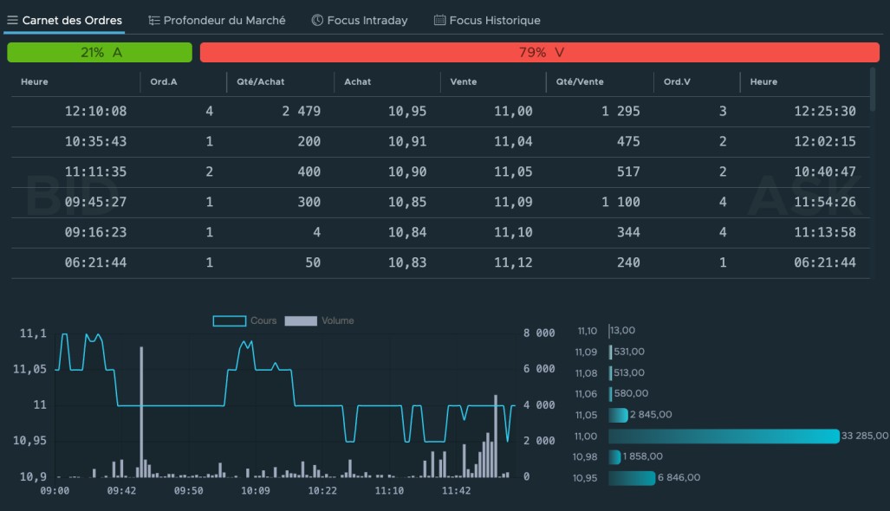Click the clock icon next to Focus Intraday
Image resolution: width=890 pixels, height=511 pixels.
click(317, 20)
